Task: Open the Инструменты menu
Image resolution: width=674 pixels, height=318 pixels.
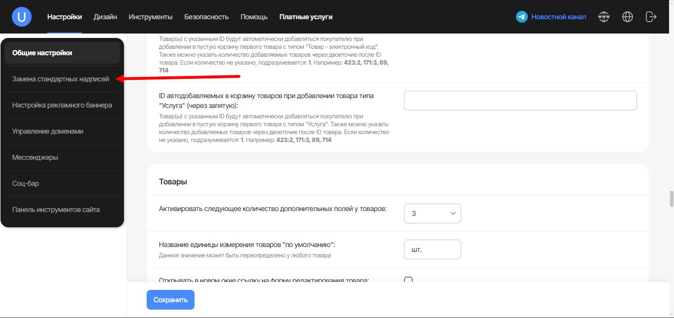Action: 151,17
